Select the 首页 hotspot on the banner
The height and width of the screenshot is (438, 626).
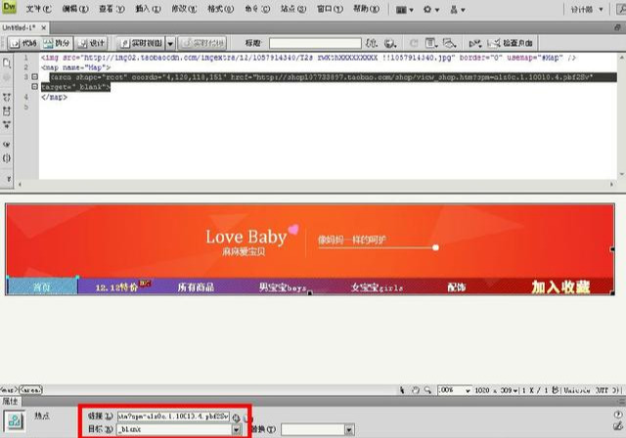click(42, 286)
